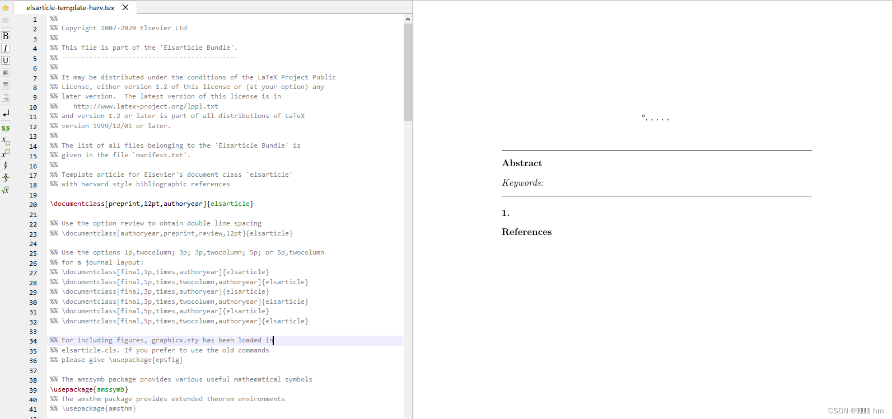Select the center alignment icon
892x419 pixels.
coord(6,85)
